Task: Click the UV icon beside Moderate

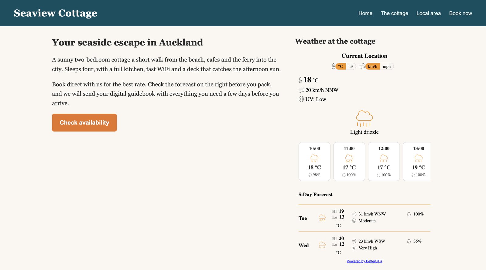Action: pos(354,221)
